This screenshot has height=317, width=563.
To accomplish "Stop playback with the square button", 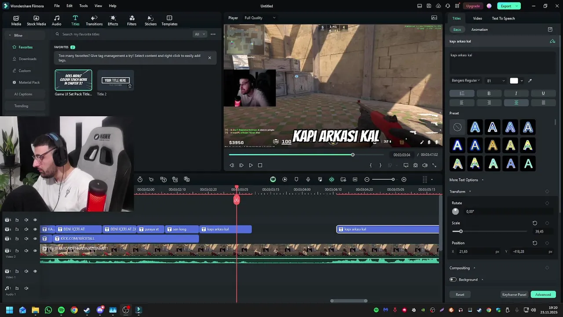I will pyautogui.click(x=260, y=165).
